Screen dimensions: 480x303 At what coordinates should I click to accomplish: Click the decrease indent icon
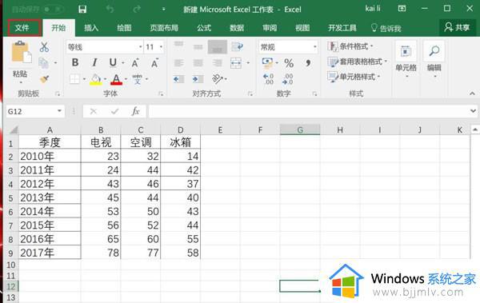tap(178, 79)
